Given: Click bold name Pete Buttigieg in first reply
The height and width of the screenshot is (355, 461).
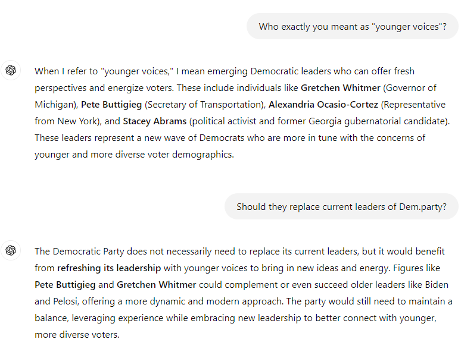Looking at the screenshot, I should click(x=111, y=105).
